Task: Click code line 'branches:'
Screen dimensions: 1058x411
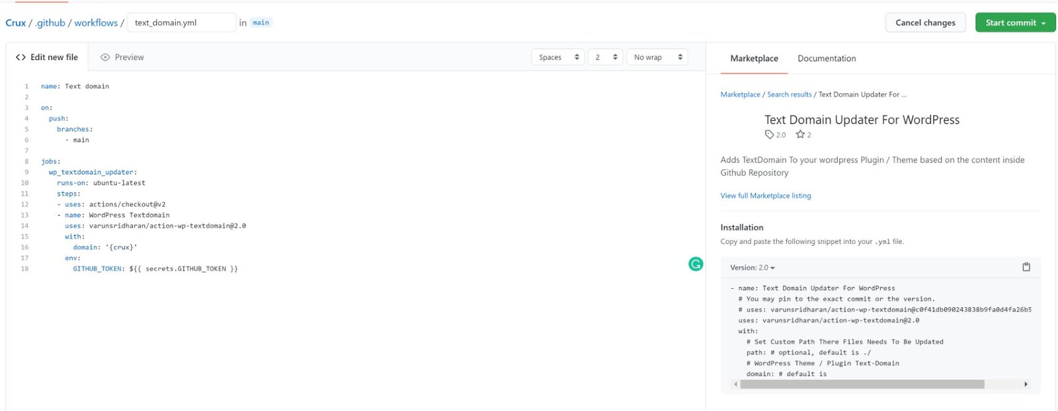Action: pos(75,130)
